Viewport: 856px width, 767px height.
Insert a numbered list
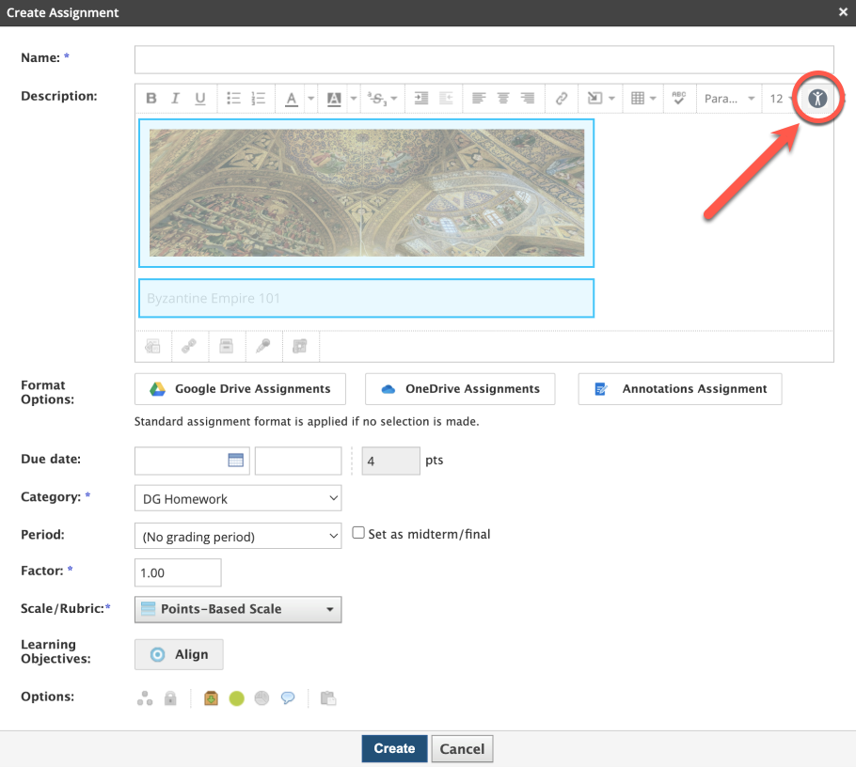click(x=259, y=99)
